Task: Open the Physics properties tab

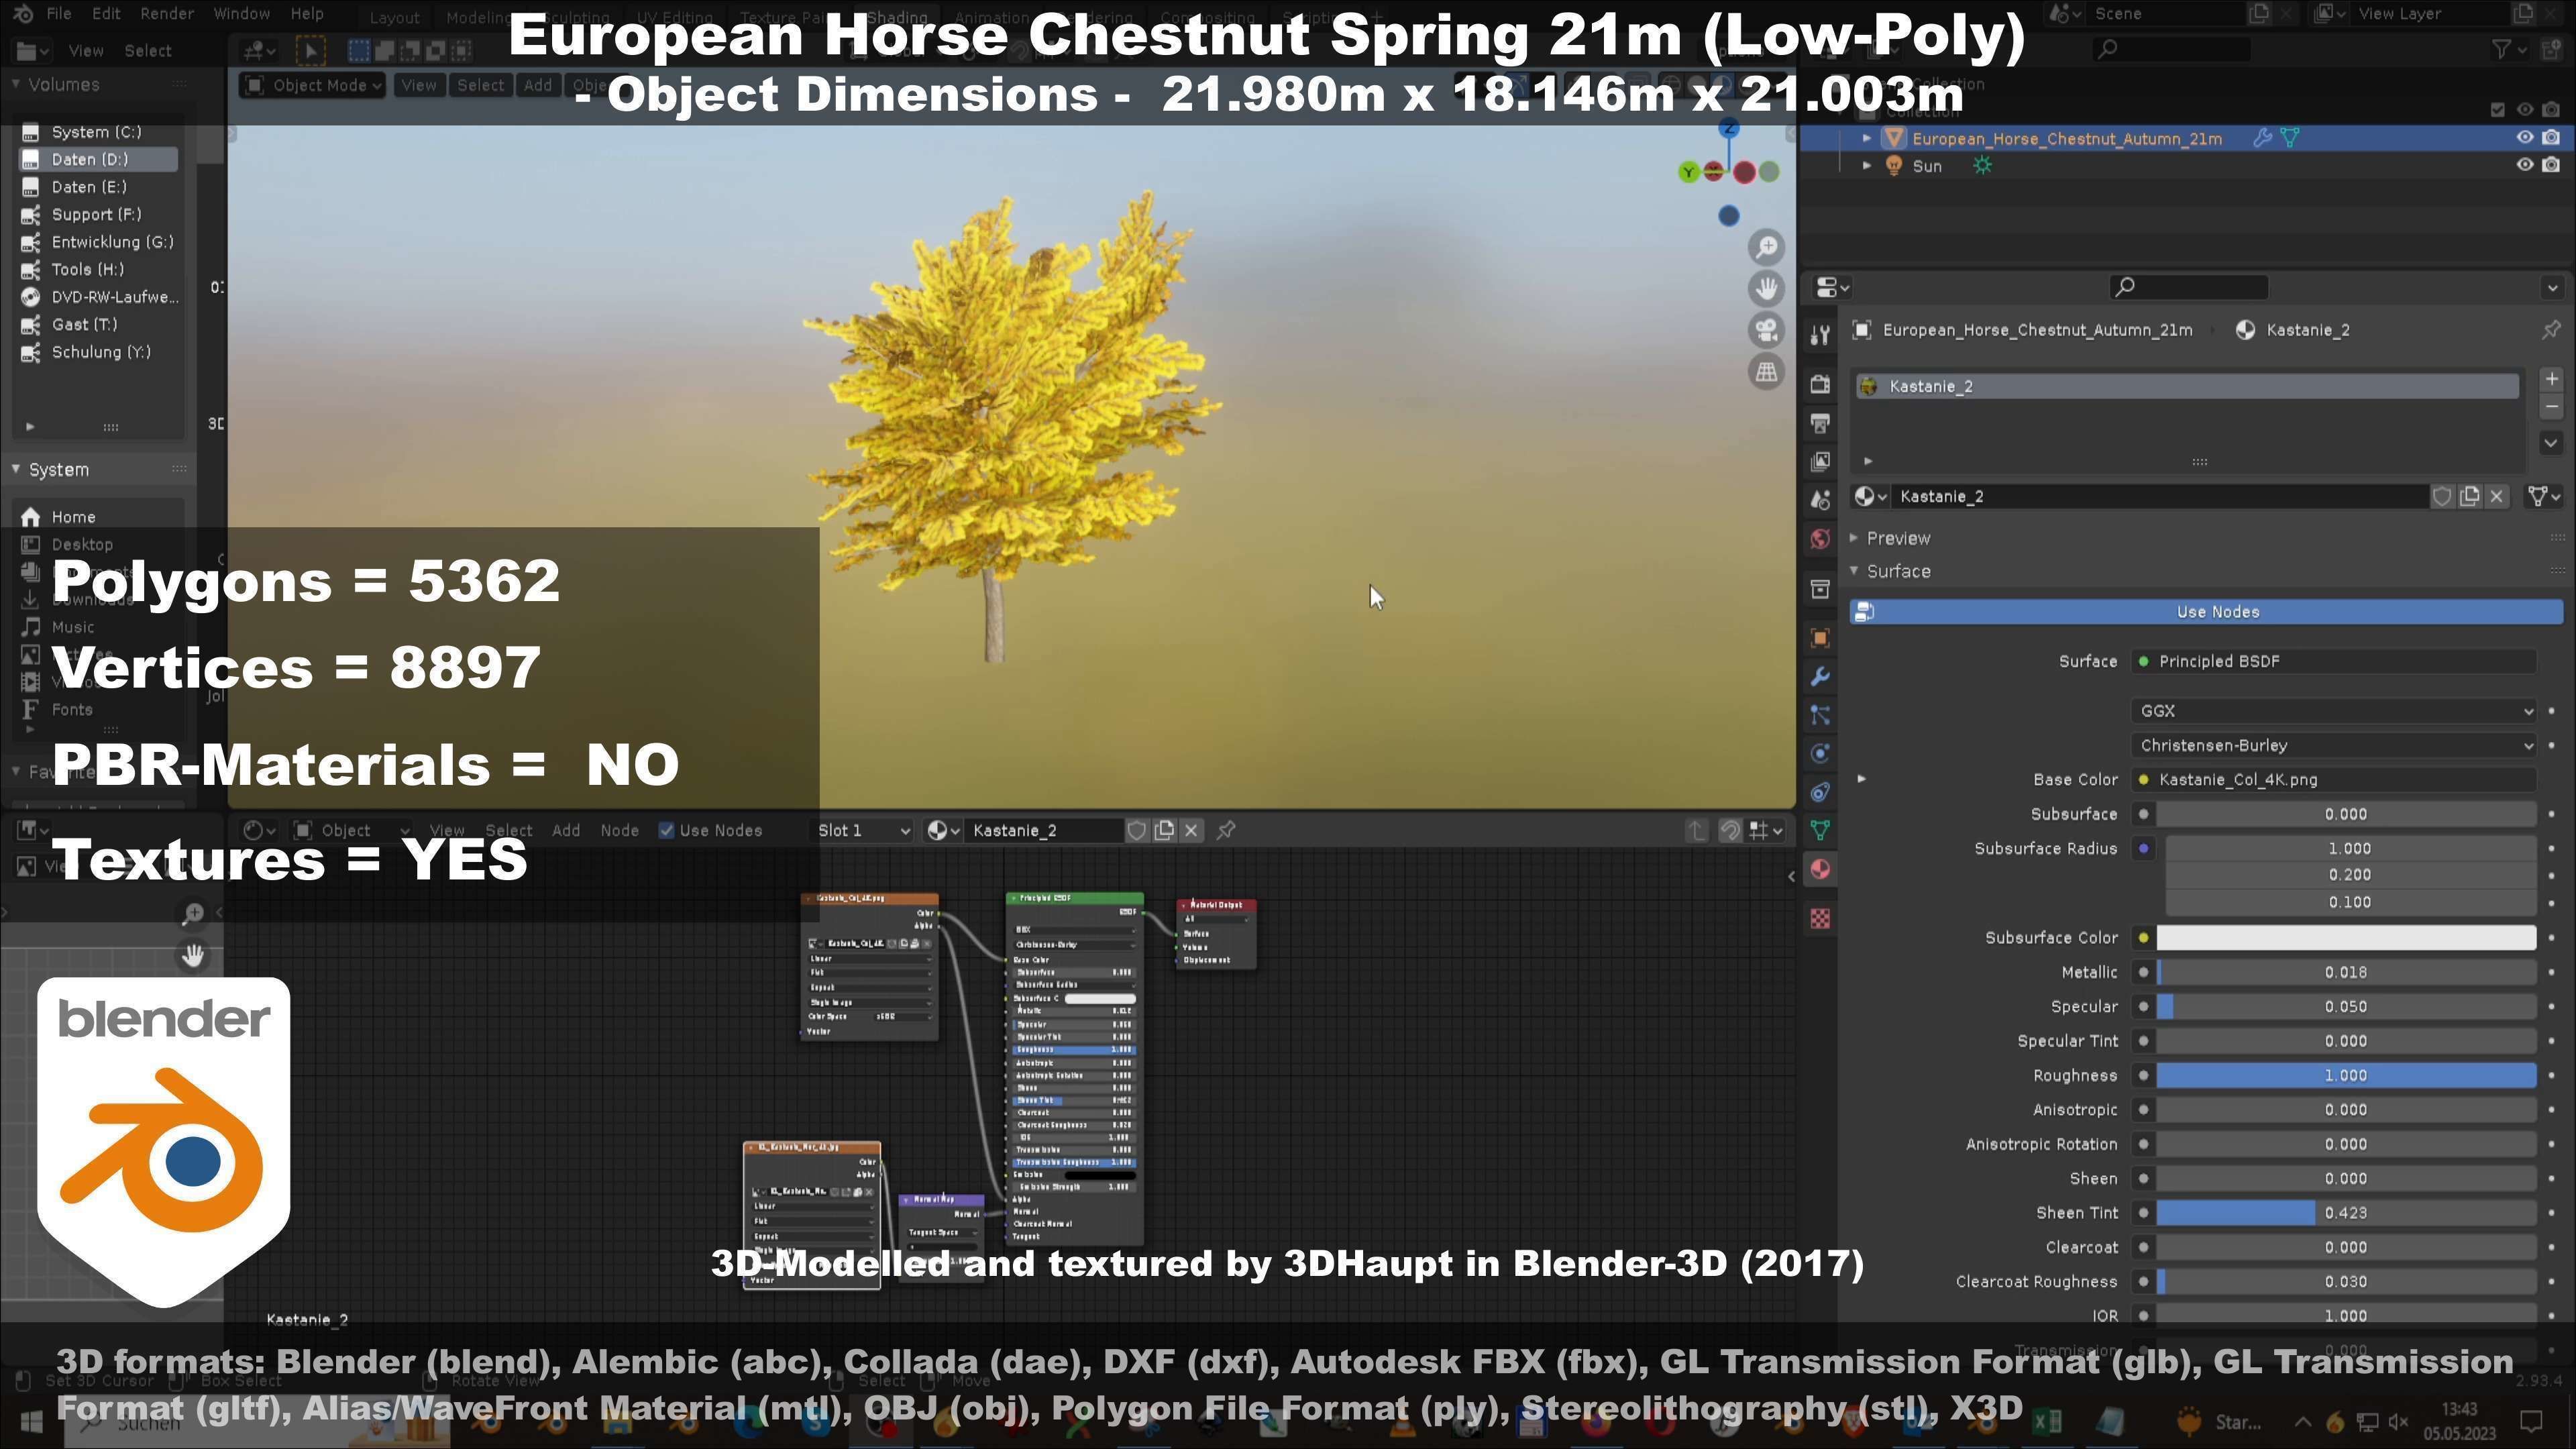Action: [1820, 753]
